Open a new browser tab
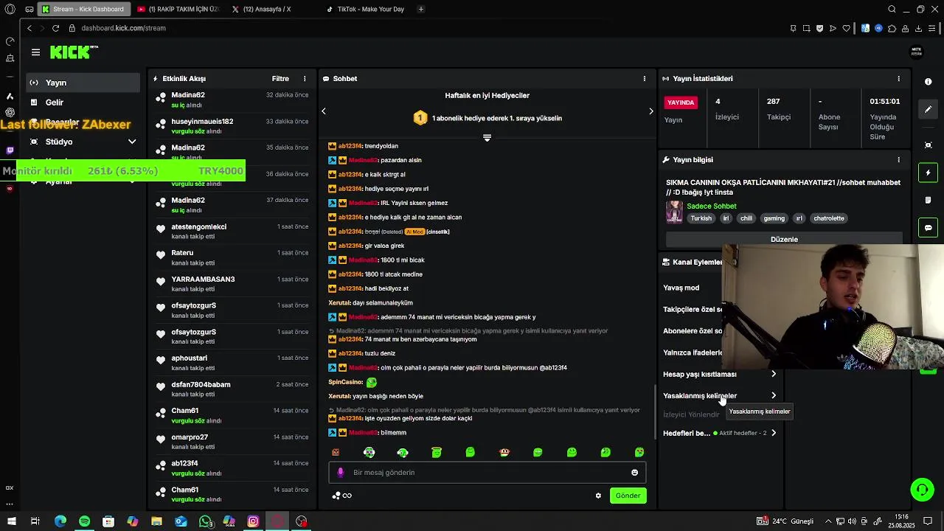This screenshot has width=944, height=531. (420, 9)
